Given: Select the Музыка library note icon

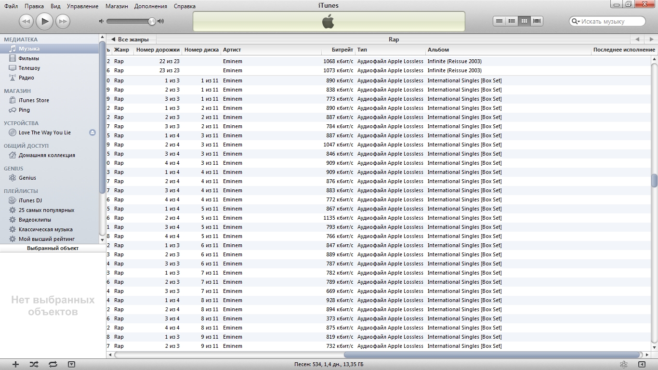Looking at the screenshot, I should point(13,49).
